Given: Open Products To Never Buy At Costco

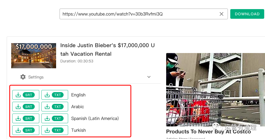Looking at the screenshot, I should [x=208, y=132].
